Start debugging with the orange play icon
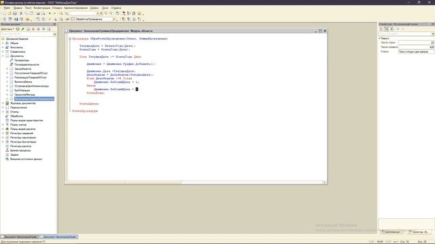 [x=27, y=20]
